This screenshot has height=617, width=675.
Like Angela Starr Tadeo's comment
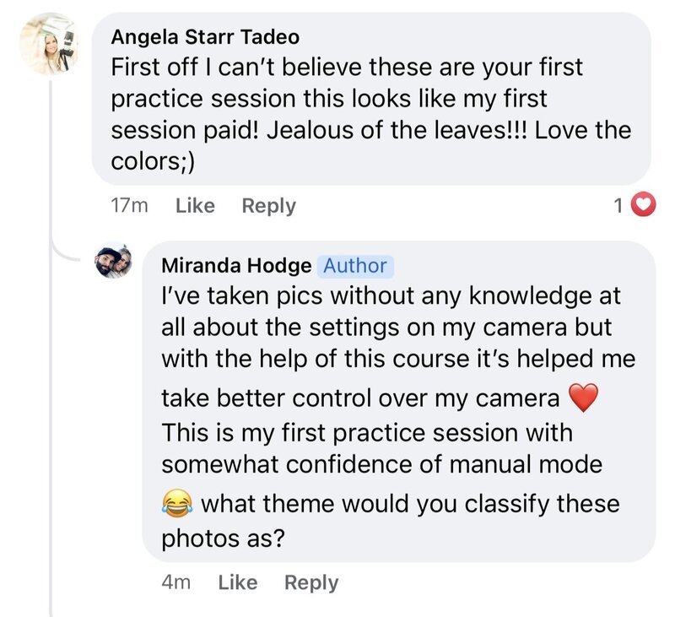pos(195,206)
